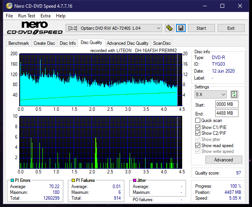The width and height of the screenshot is (252, 207).
Task: Switch to the ScanDisc tab
Action: tap(162, 43)
